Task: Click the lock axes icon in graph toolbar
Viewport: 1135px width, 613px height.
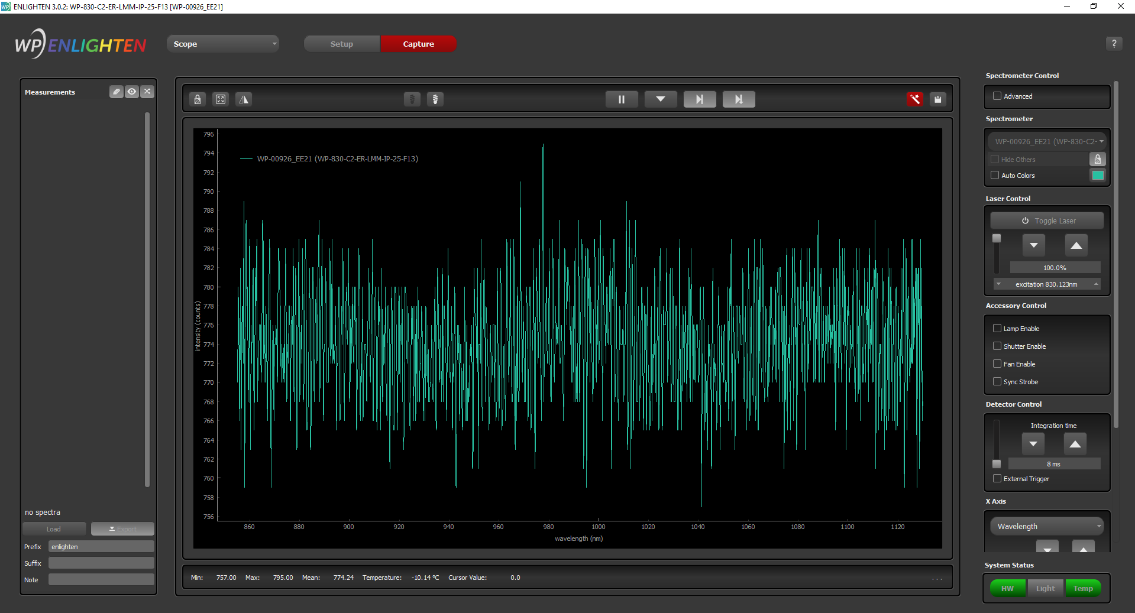Action: (198, 99)
